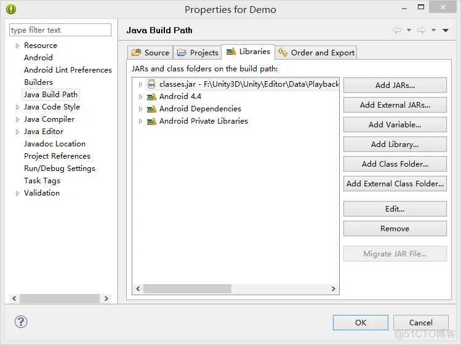Open the back history dropdown arrow
The image size is (461, 345).
pos(409,30)
